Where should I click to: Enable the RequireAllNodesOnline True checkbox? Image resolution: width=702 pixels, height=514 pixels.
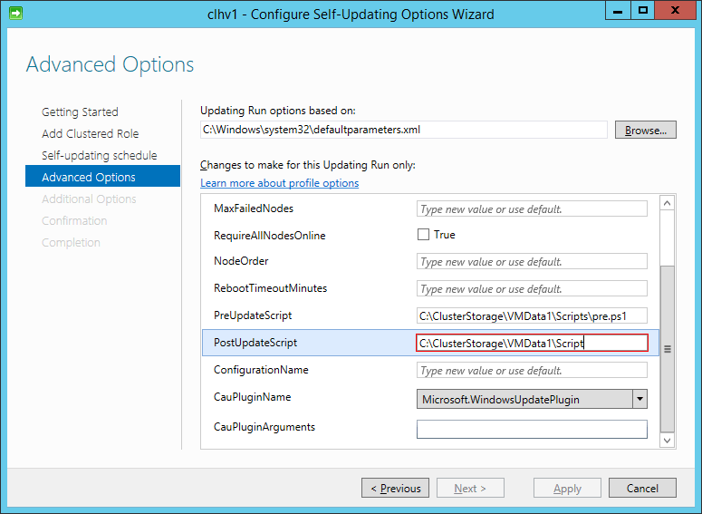(423, 235)
